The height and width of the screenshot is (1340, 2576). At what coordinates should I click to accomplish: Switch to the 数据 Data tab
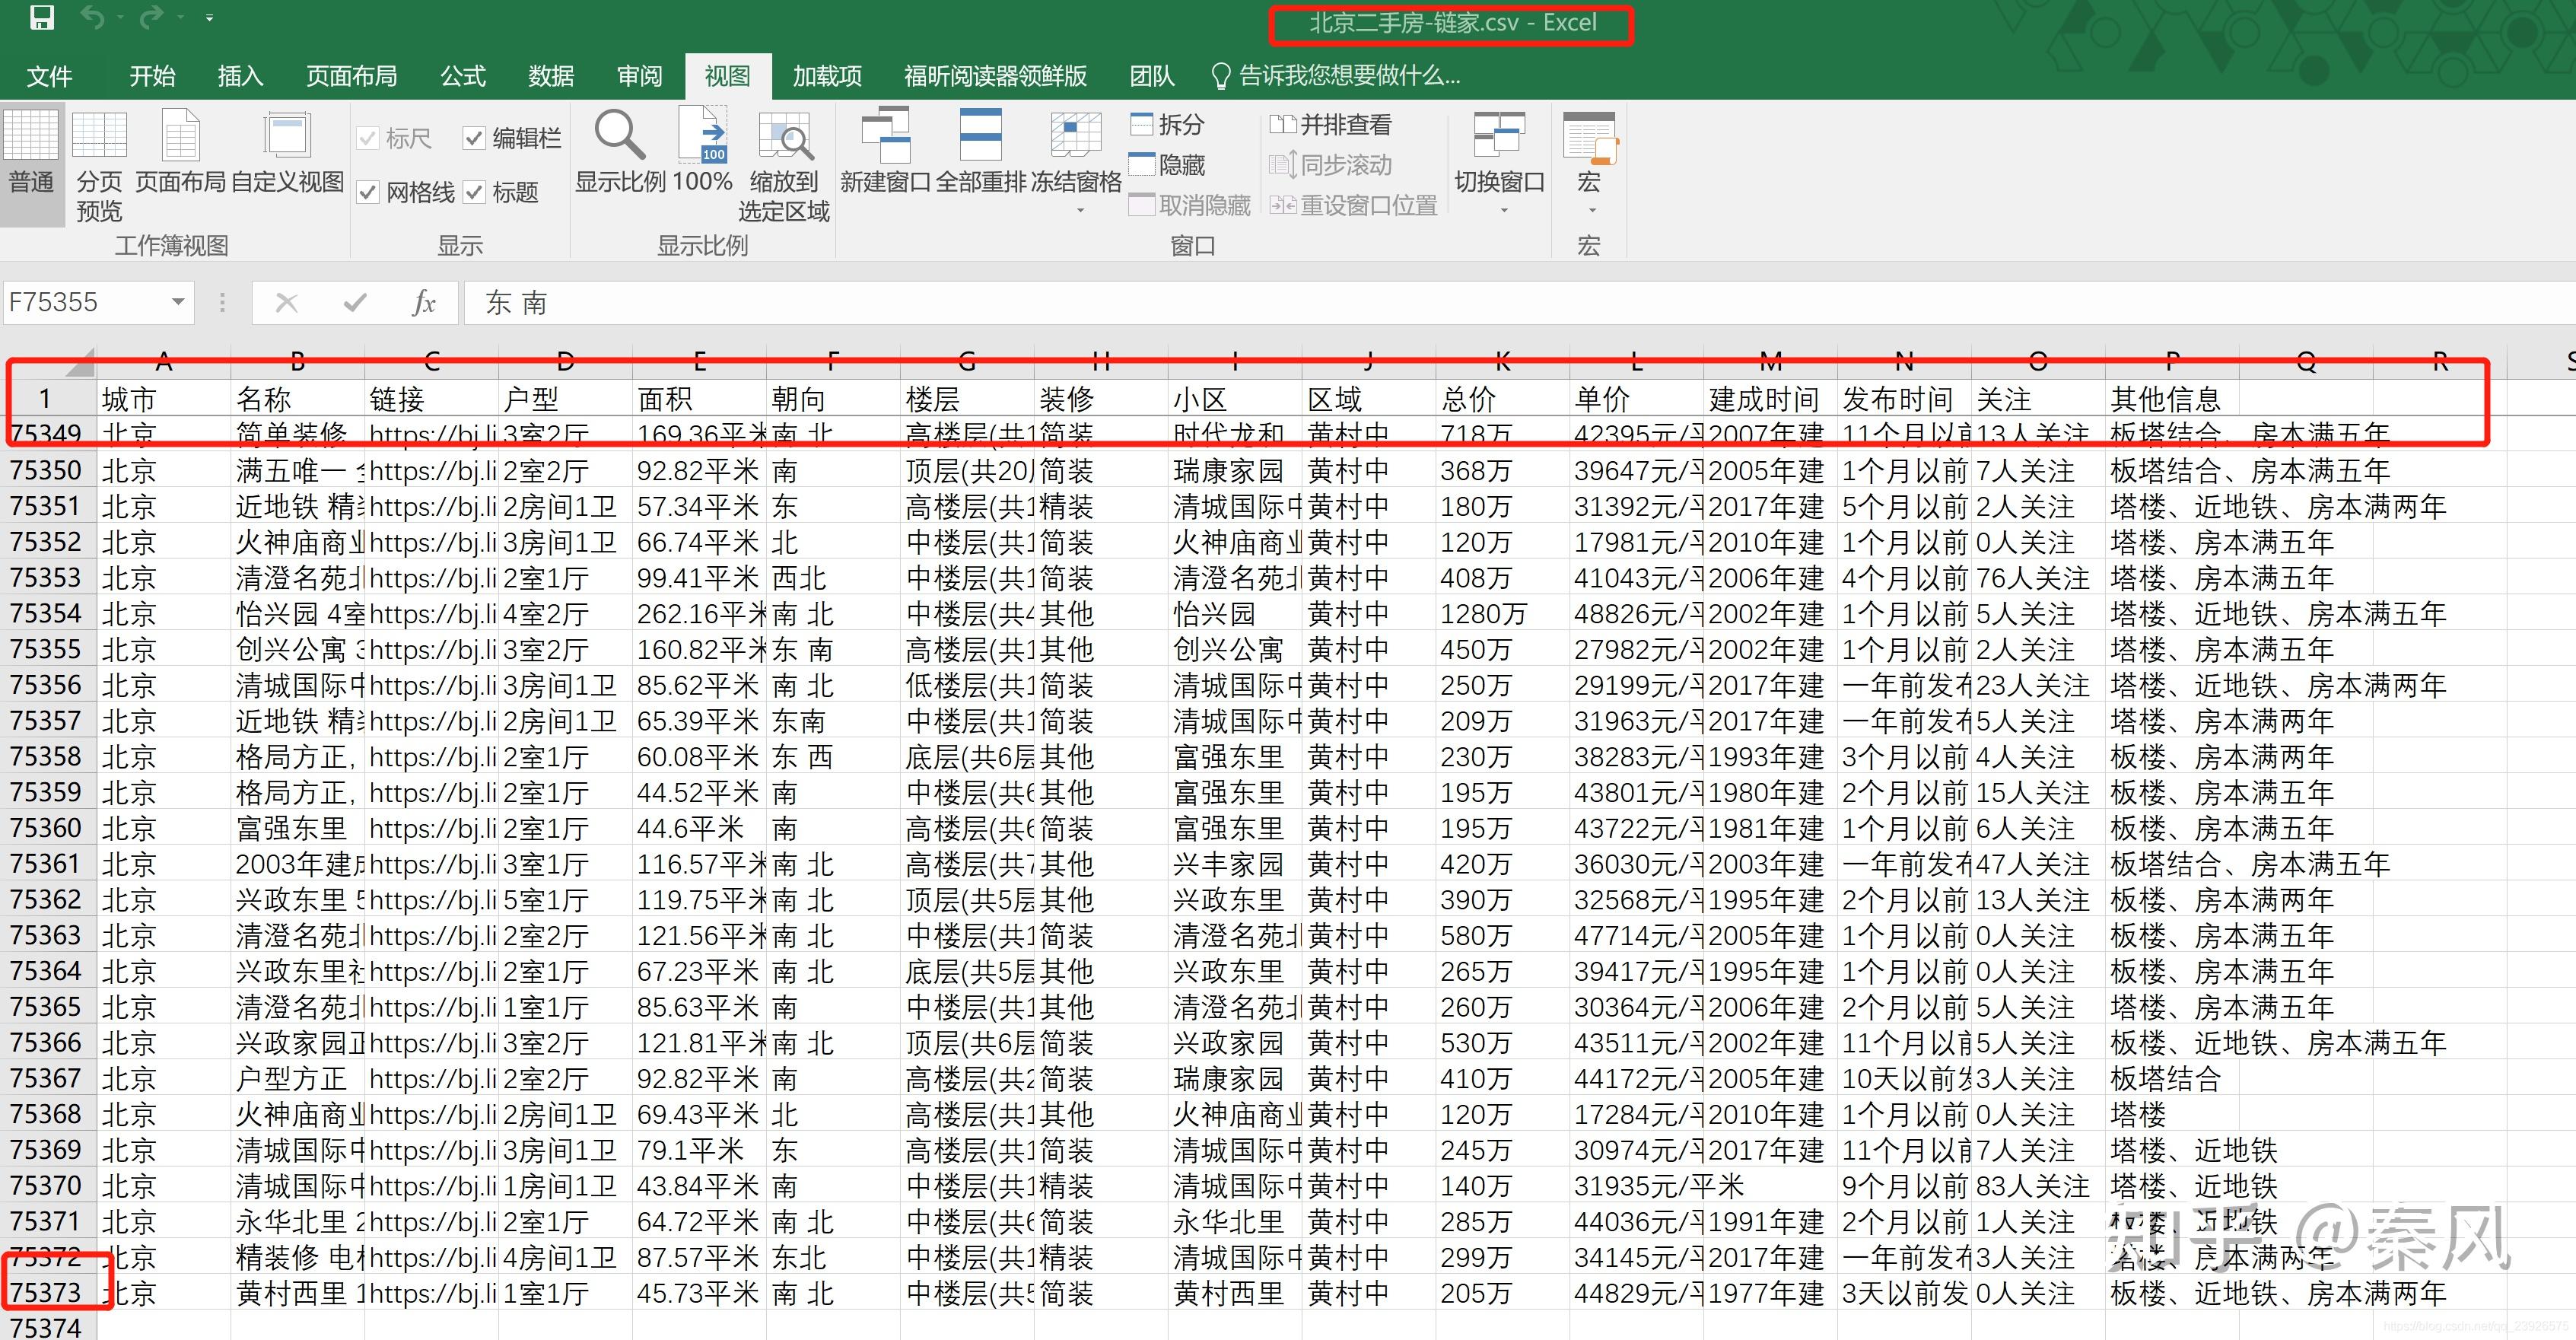click(551, 76)
